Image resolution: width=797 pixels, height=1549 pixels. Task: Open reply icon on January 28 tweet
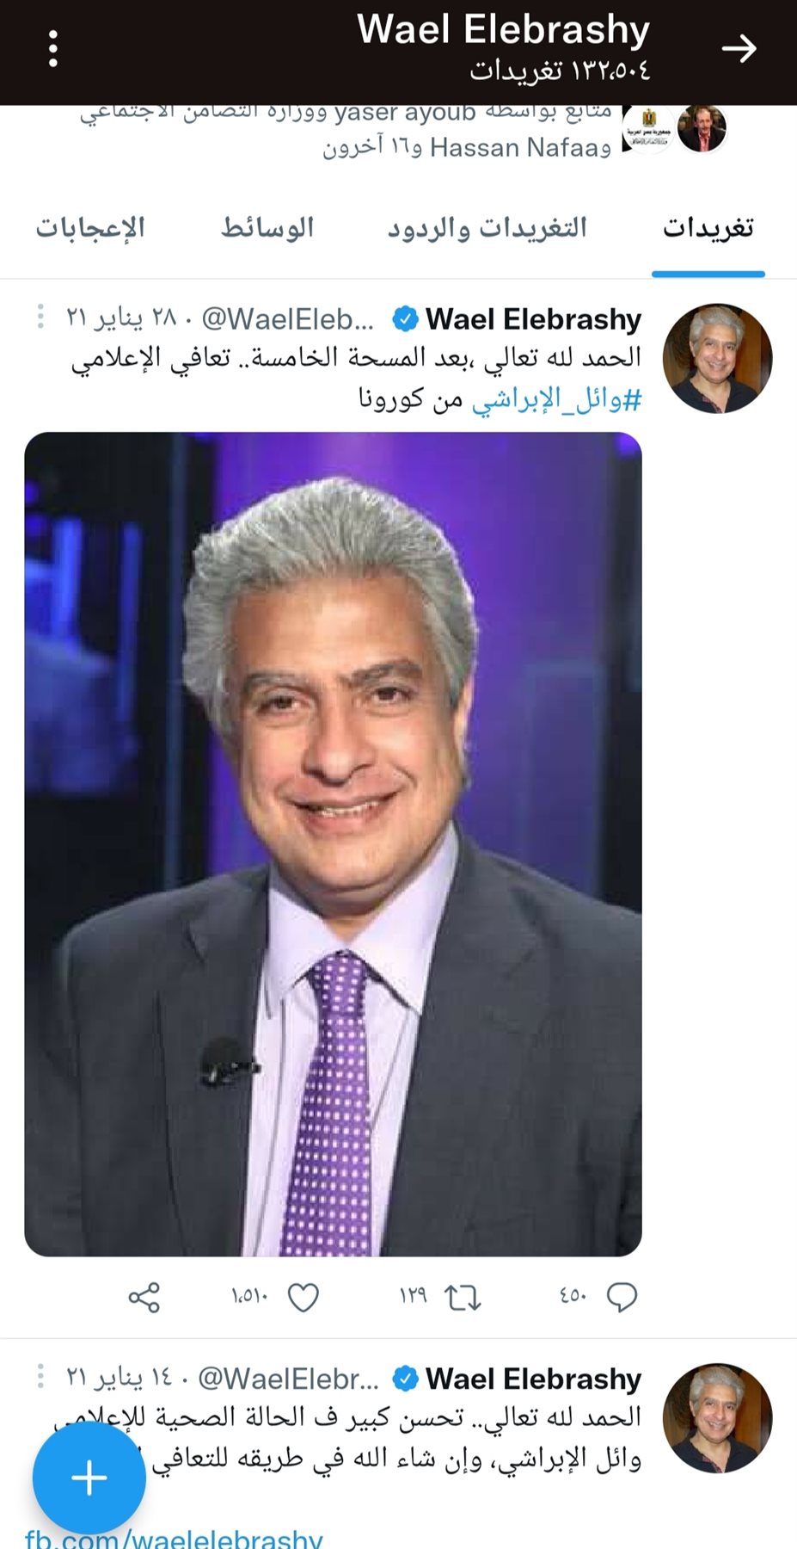[x=622, y=1297]
